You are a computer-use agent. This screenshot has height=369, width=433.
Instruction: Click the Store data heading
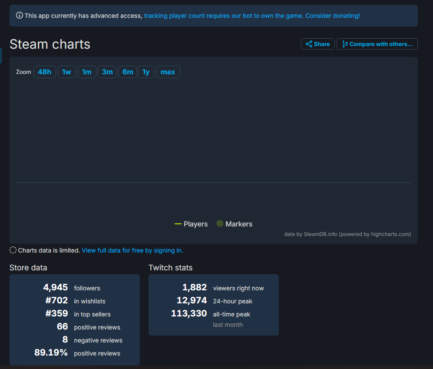[x=28, y=268]
